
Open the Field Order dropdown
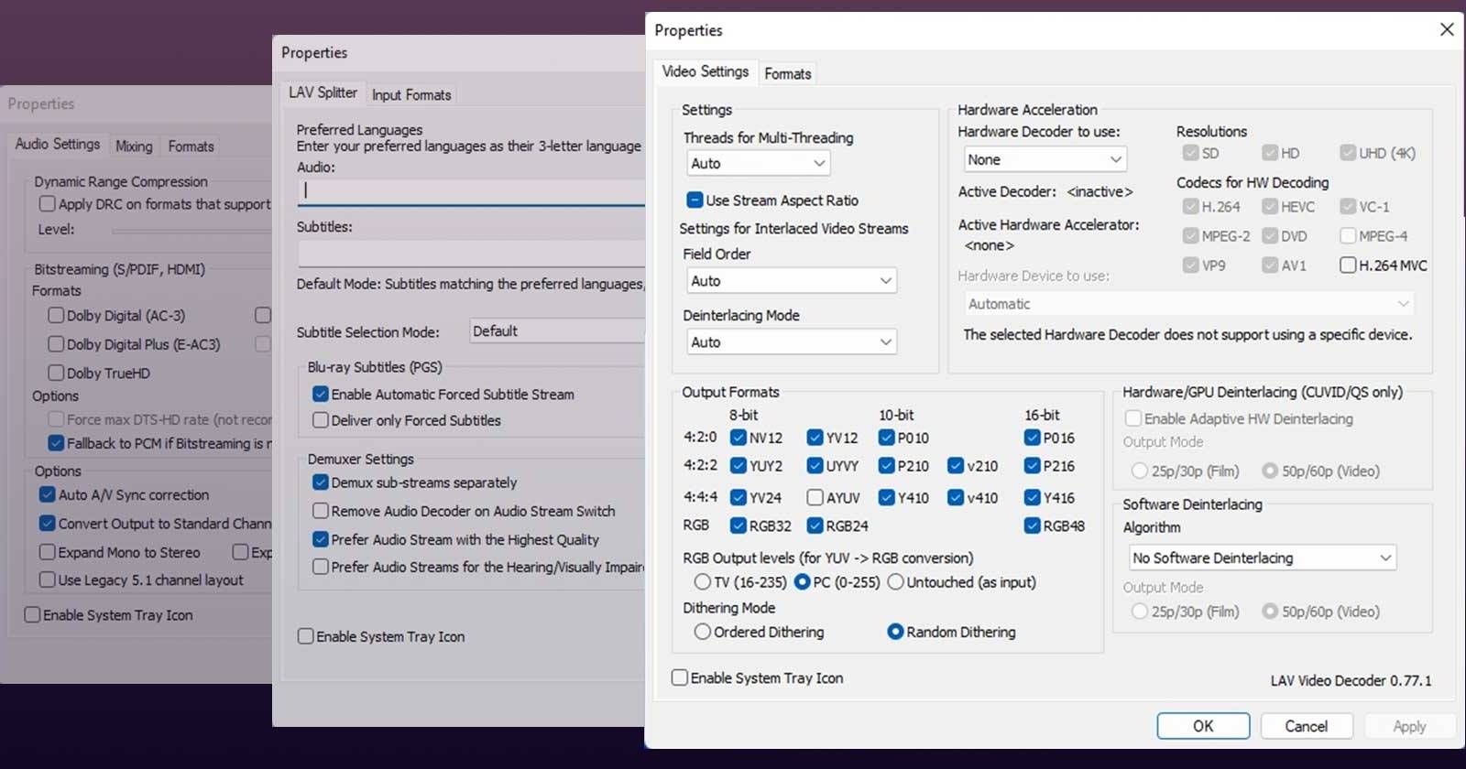click(791, 281)
